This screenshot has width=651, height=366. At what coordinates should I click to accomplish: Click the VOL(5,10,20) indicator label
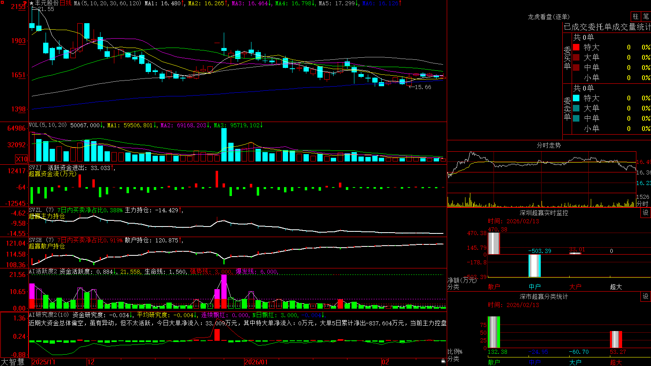pyautogui.click(x=48, y=125)
